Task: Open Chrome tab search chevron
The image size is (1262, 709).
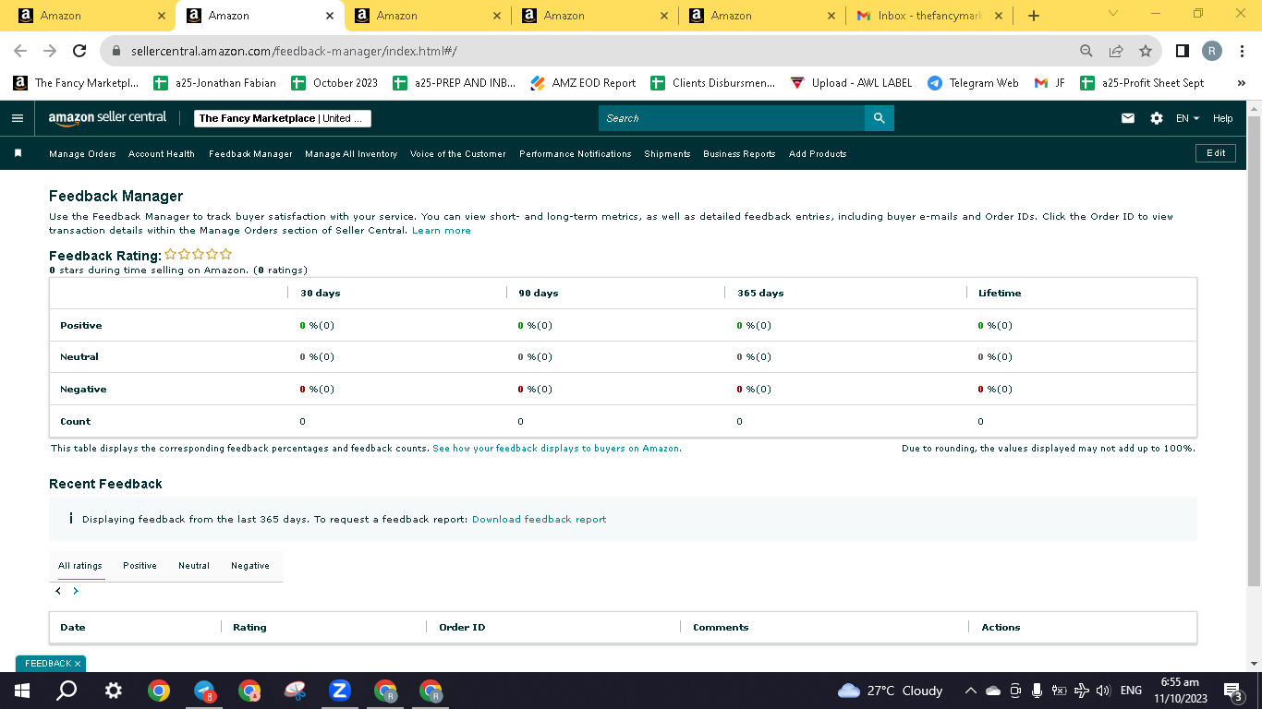Action: tap(1112, 14)
